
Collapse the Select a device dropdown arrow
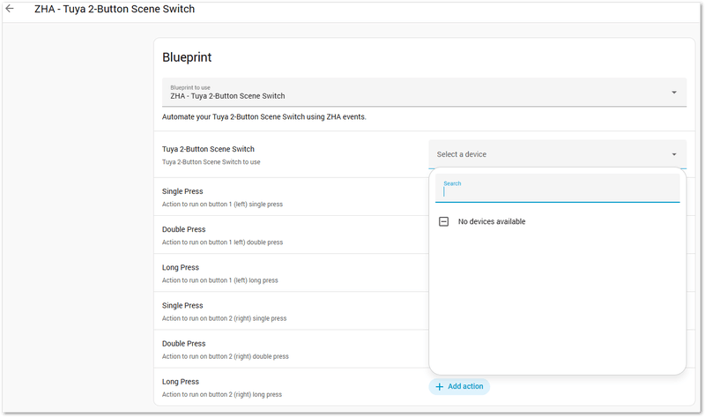point(674,154)
